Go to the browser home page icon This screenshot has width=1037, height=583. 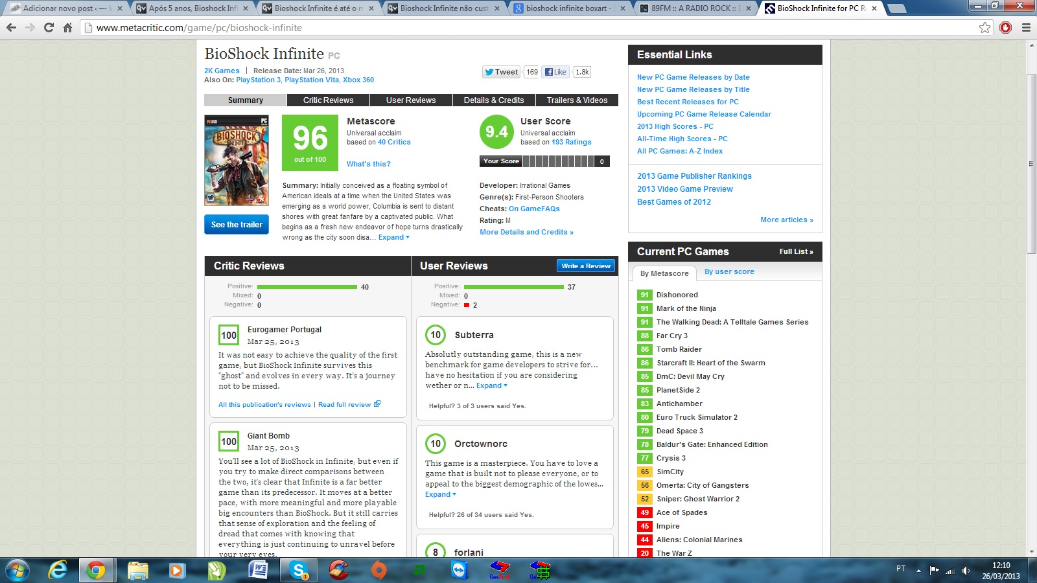tap(67, 28)
